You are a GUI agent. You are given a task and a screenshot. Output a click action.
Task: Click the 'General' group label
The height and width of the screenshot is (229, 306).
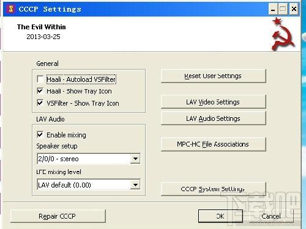click(x=47, y=64)
